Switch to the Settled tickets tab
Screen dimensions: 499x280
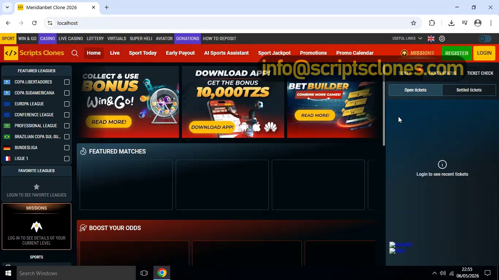coord(469,90)
